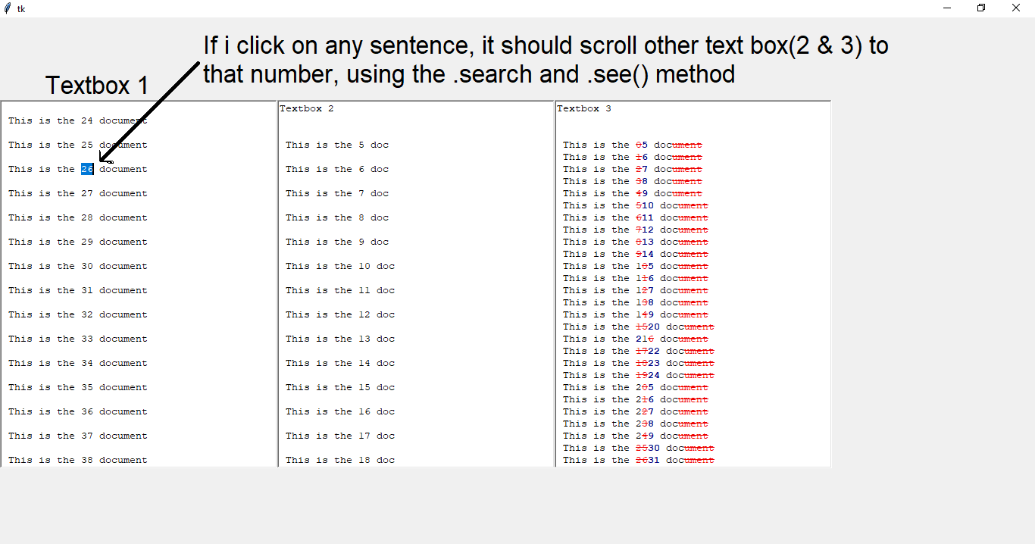The width and height of the screenshot is (1035, 544).
Task: Click 'This is the 38 document' in Textbox 1
Action: (77, 460)
